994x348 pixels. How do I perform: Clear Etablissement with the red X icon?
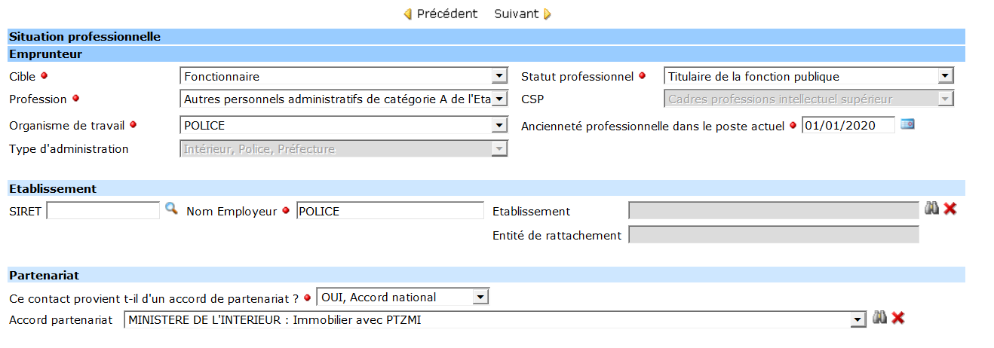click(950, 209)
